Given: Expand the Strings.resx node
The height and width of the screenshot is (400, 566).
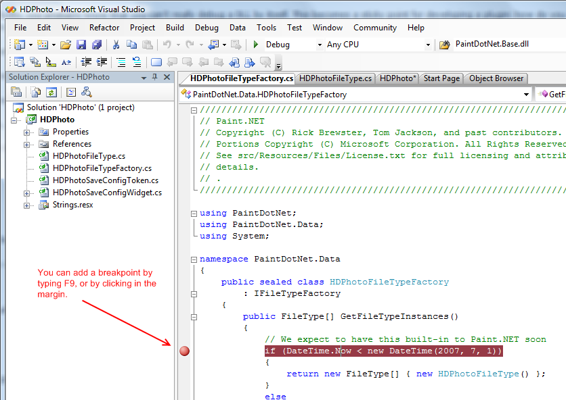Looking at the screenshot, I should (x=26, y=206).
